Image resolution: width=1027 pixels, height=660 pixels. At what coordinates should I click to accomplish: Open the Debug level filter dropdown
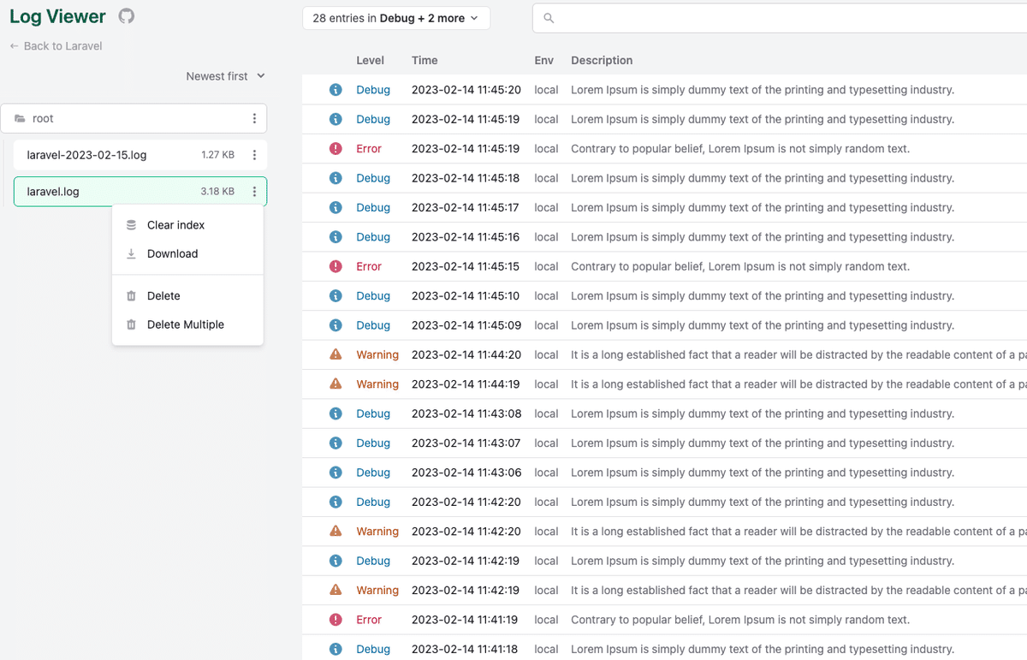pyautogui.click(x=395, y=17)
